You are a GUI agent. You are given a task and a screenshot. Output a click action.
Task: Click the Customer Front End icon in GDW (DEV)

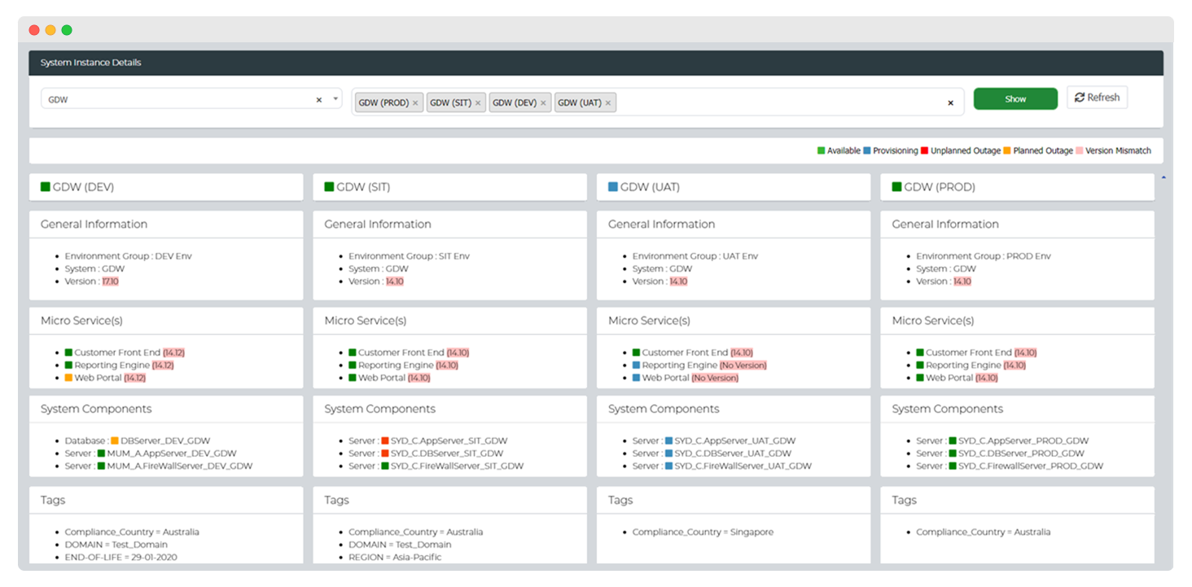click(x=69, y=353)
